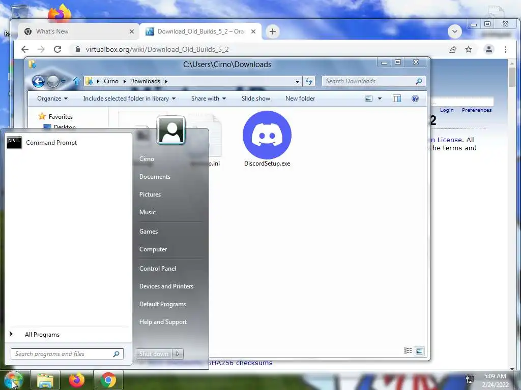Expand Include selected folder in library menu
521x390 pixels.
(129, 99)
